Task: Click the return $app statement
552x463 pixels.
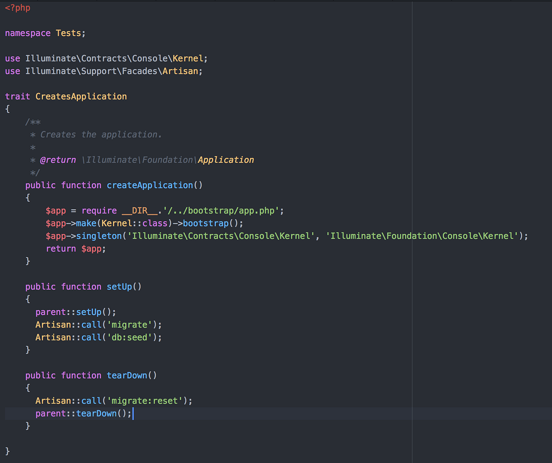Action: [x=76, y=248]
